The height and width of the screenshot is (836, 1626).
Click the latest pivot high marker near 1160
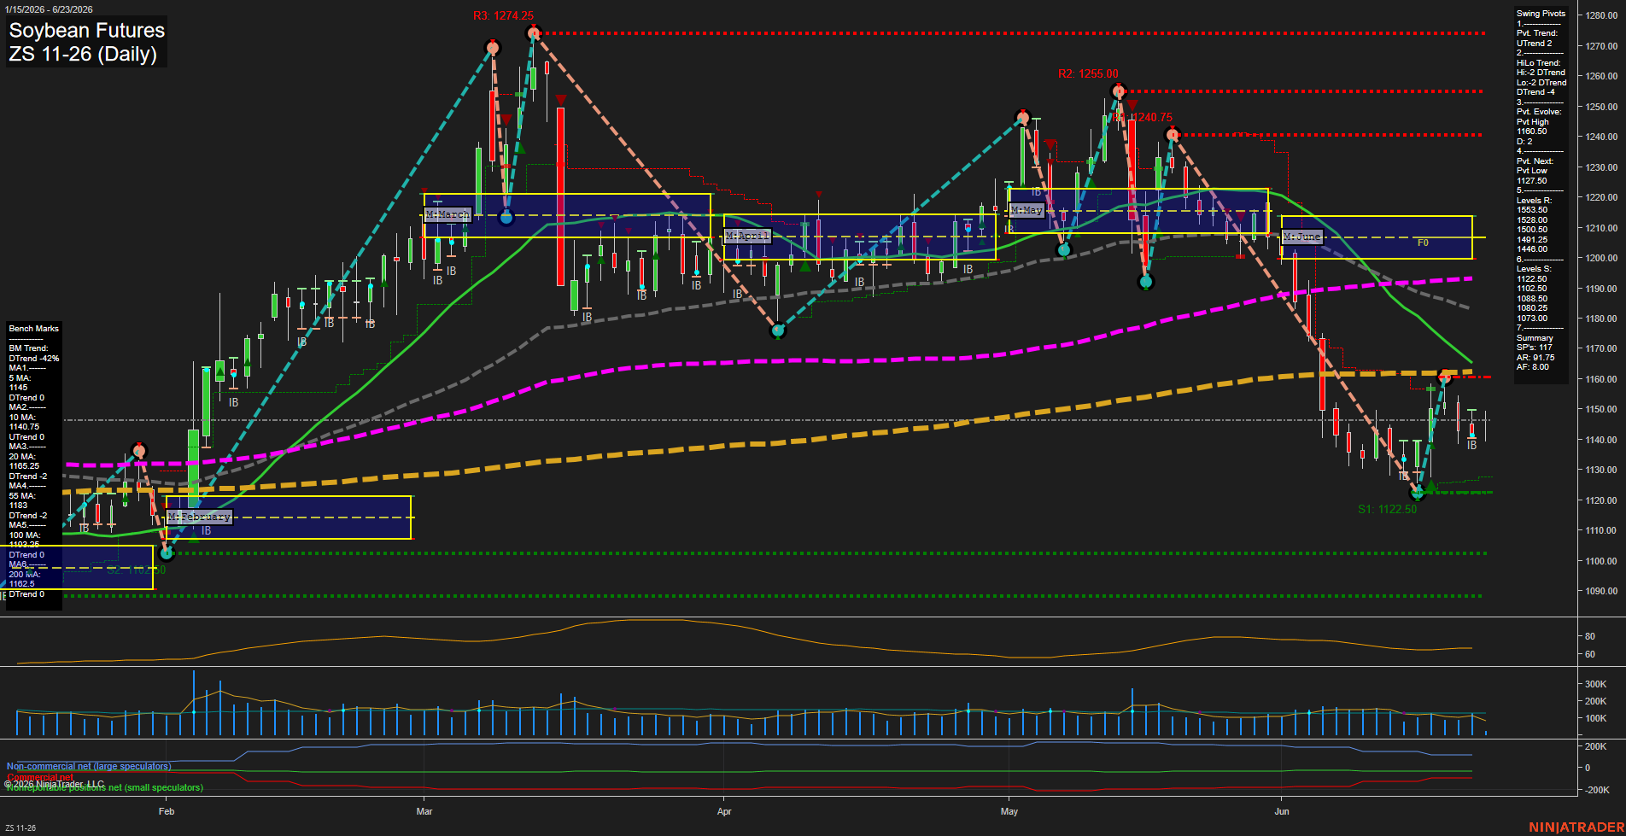[1445, 377]
